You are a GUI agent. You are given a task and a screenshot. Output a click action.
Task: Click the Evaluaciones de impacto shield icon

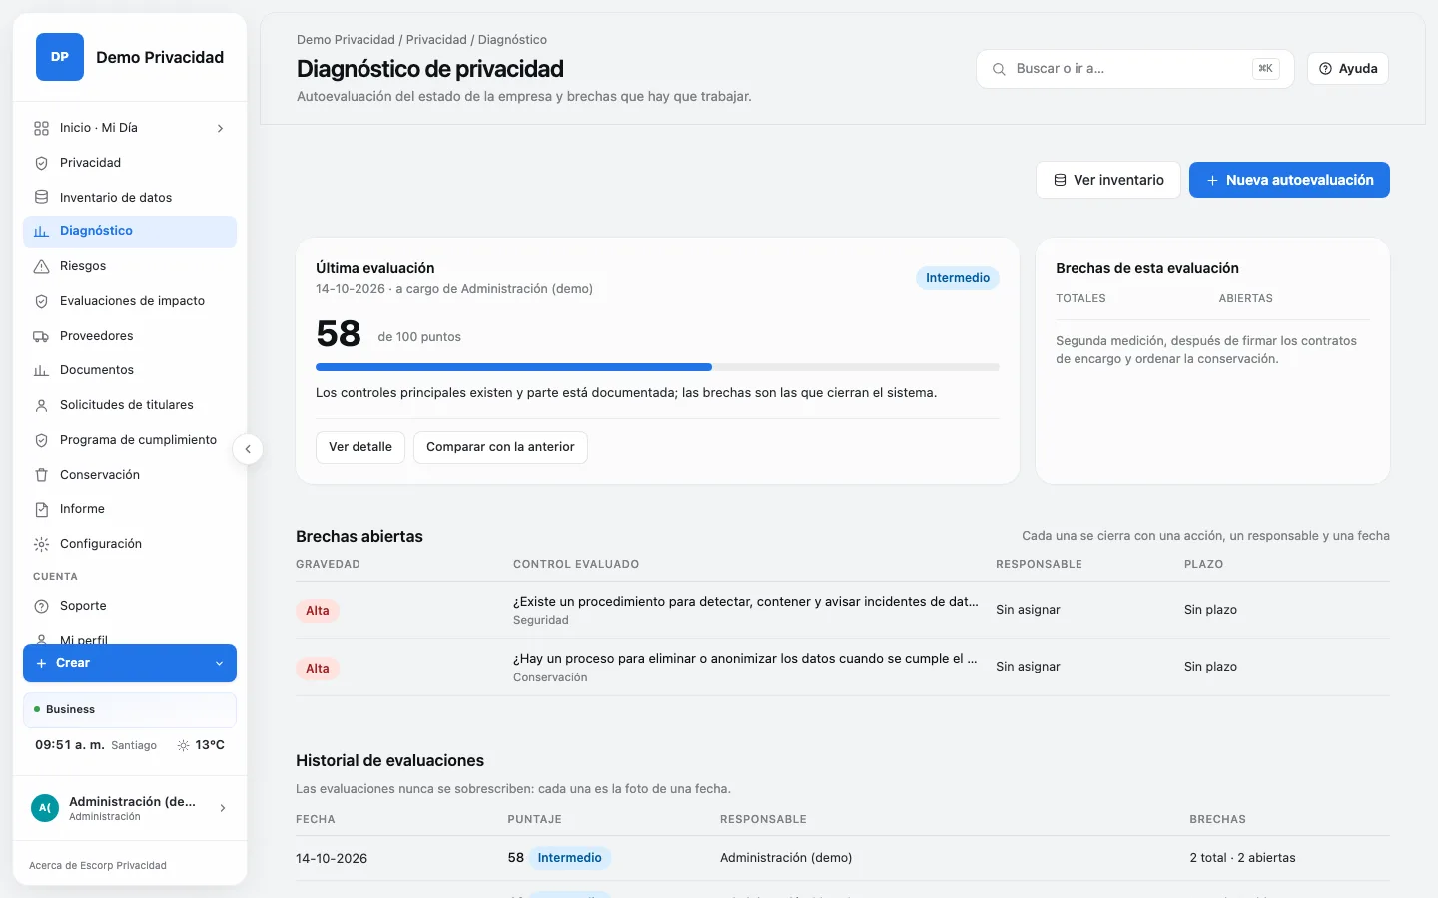[41, 301]
